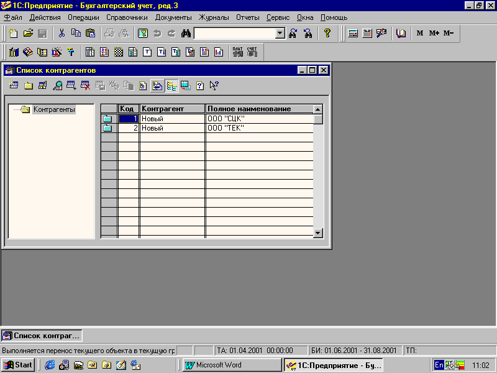Click folder icon in the ООО "СЦК" row
Screen dimensions: 497x373
107,119
